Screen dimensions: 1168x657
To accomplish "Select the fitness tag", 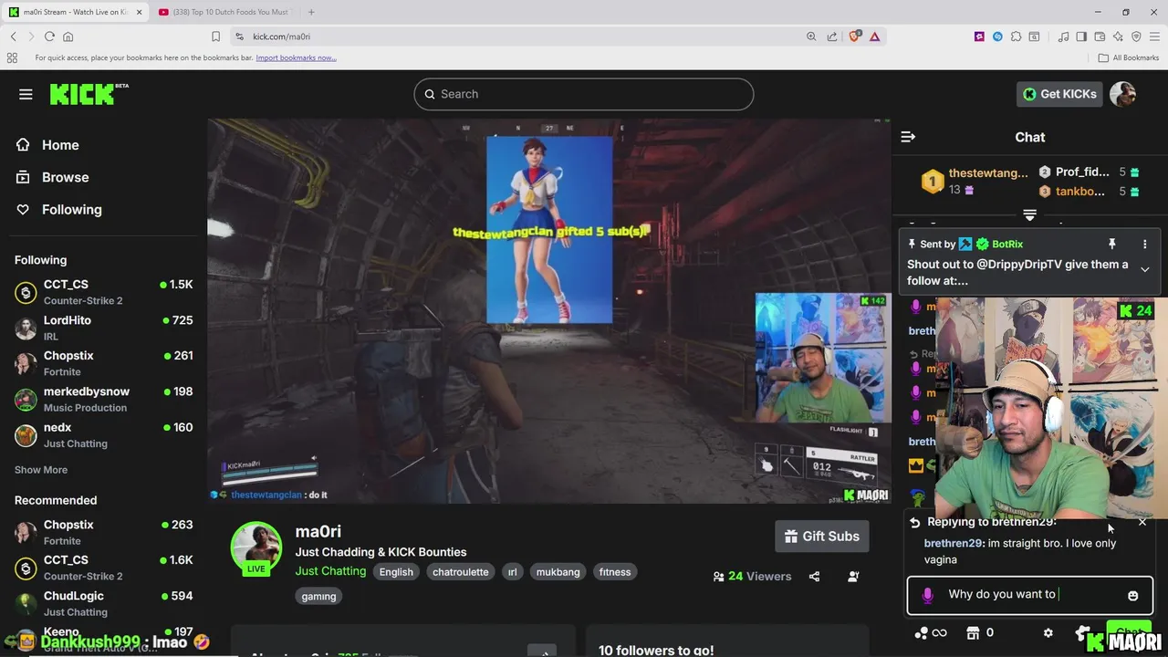I will [x=615, y=572].
